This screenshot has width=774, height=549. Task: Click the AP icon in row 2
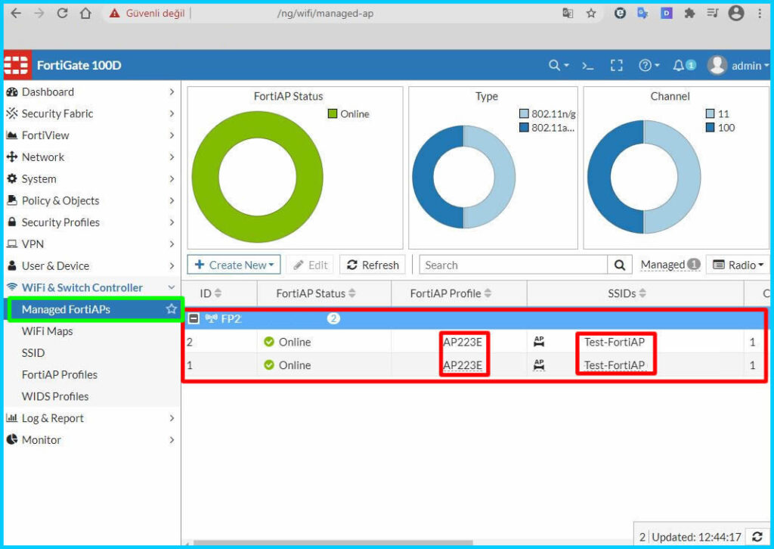(x=539, y=341)
